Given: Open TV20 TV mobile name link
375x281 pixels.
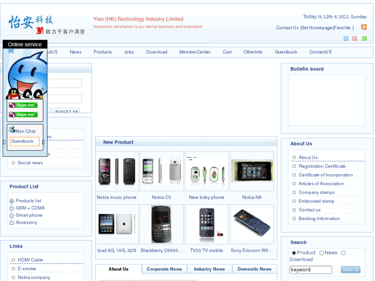Looking at the screenshot, I should (206, 251).
